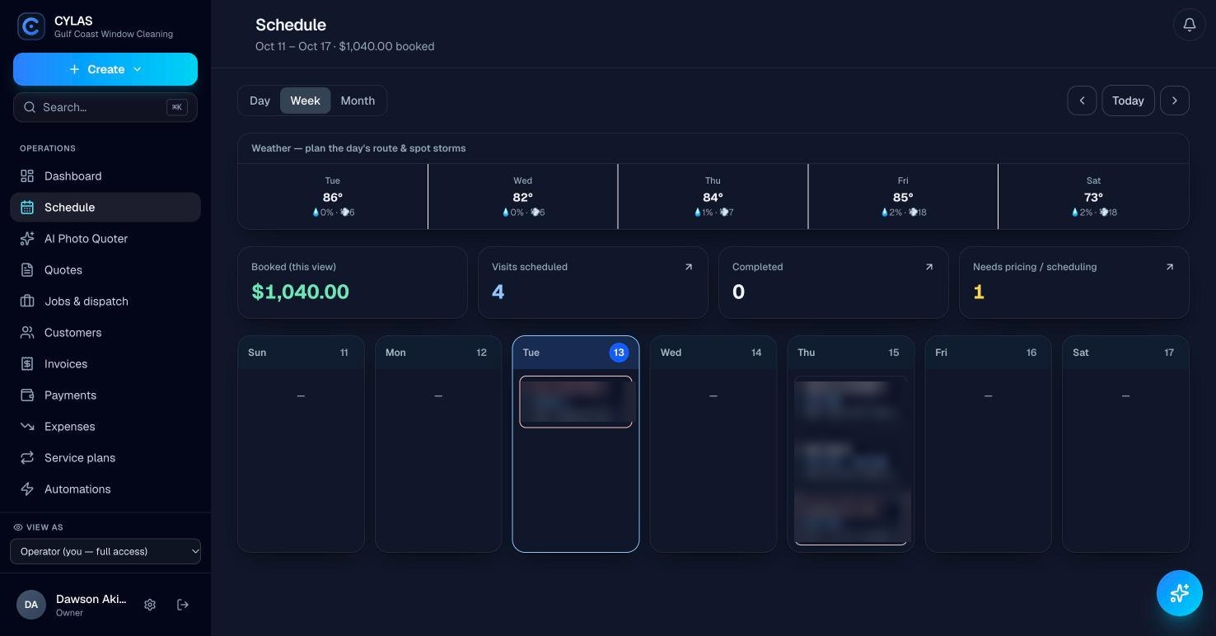Open the Tuesday 13 job card
Screen dimensions: 1216x636
pos(576,402)
